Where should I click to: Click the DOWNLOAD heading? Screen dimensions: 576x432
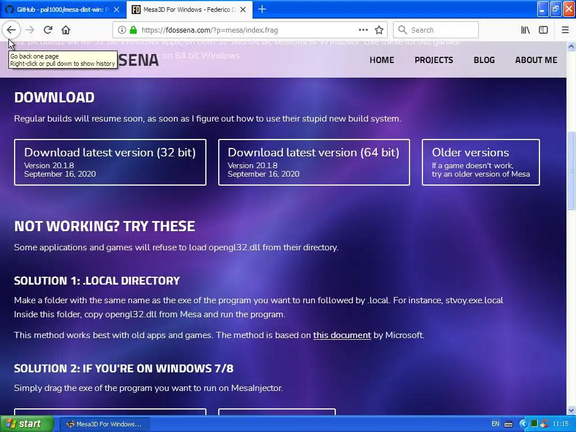(x=55, y=97)
